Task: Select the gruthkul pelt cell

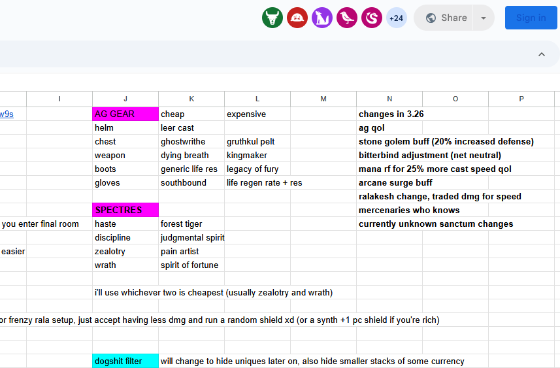Action: pos(257,141)
